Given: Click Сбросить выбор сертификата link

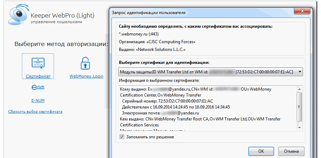Looking at the screenshot, I should click(x=35, y=112).
